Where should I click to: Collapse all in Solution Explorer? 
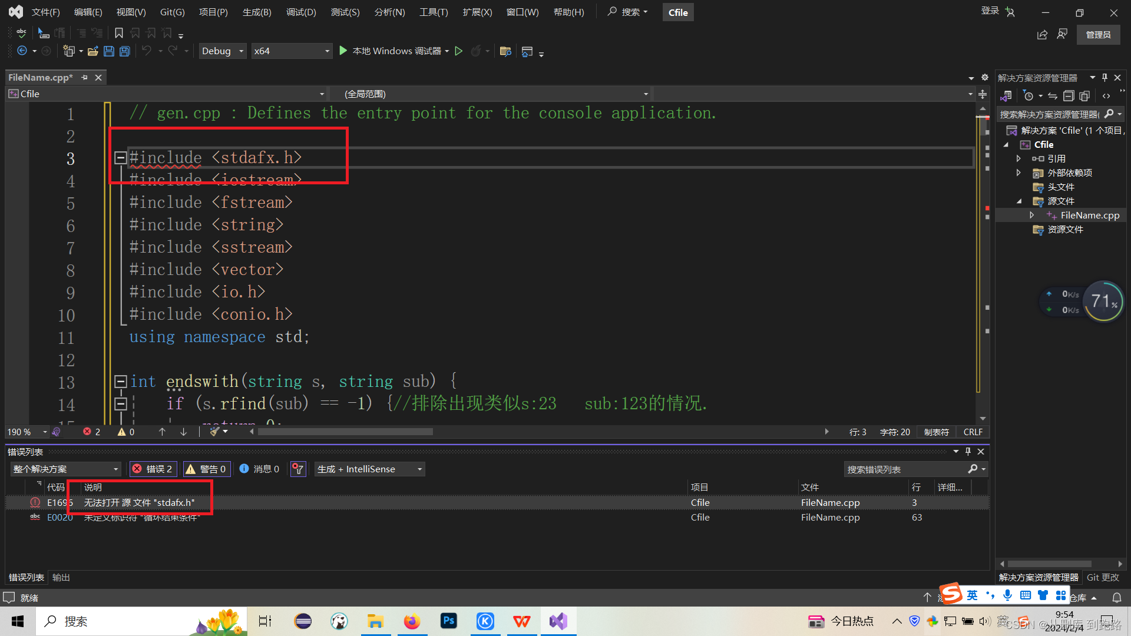(x=1069, y=96)
